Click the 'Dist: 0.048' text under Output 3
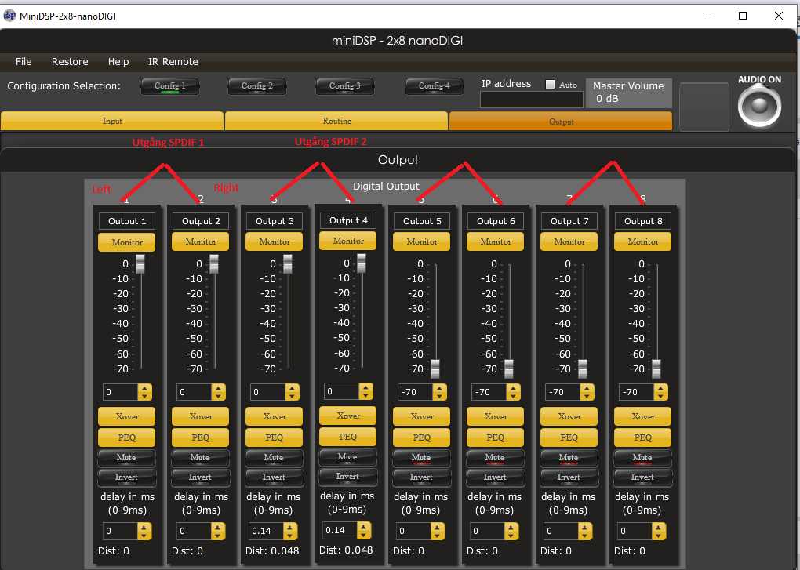This screenshot has width=800, height=570. [272, 551]
